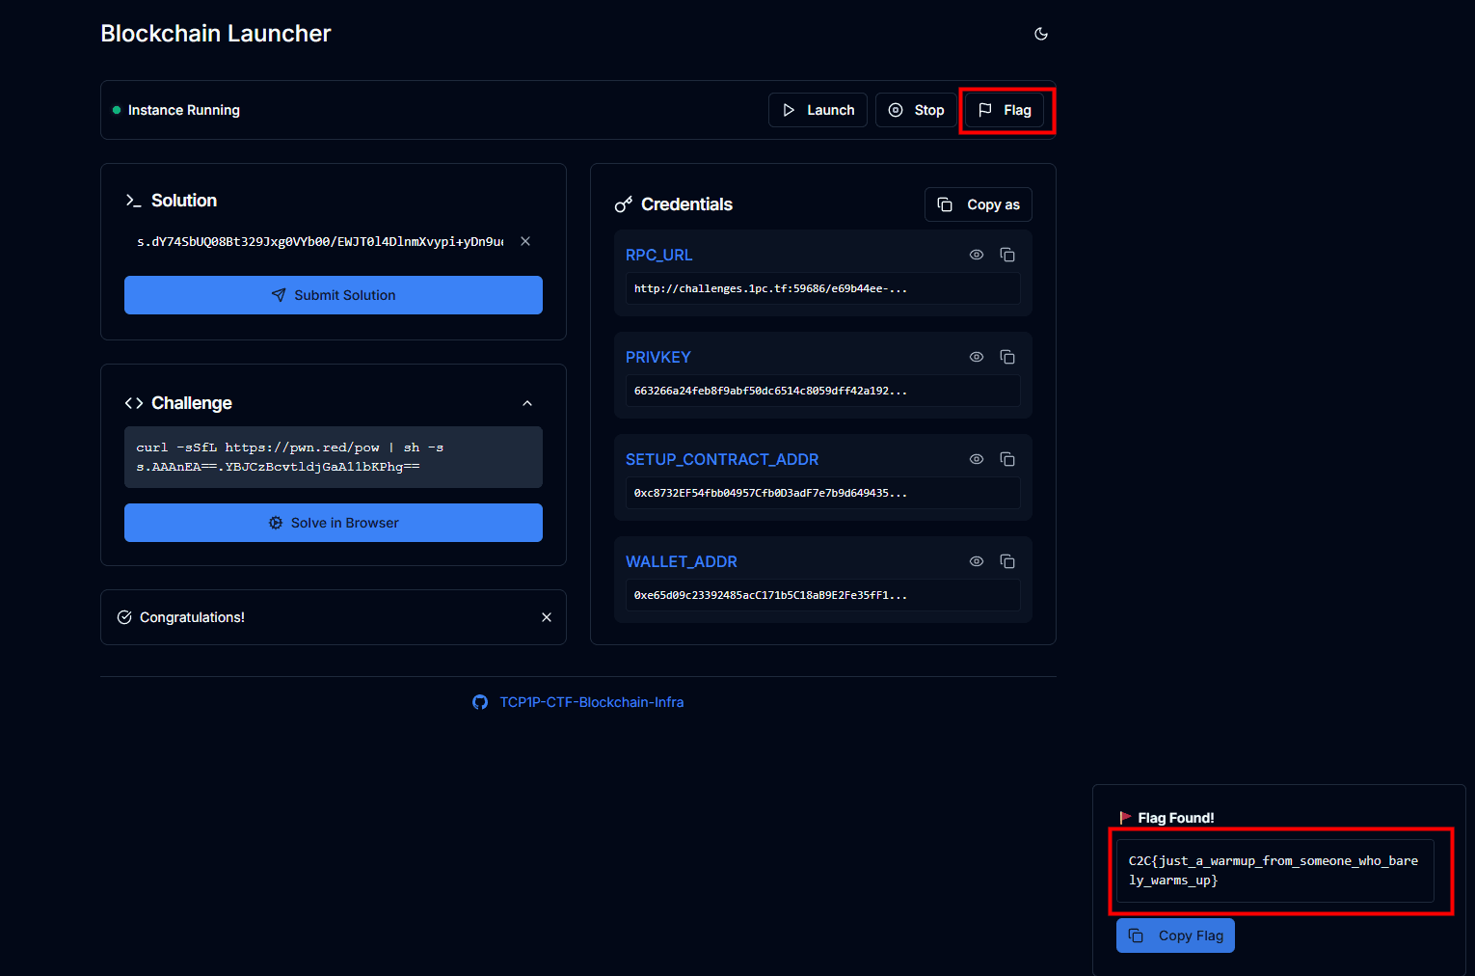Viewport: 1475px width, 976px height.
Task: Copy the PRIVKEY value using its copy icon
Action: [1007, 357]
